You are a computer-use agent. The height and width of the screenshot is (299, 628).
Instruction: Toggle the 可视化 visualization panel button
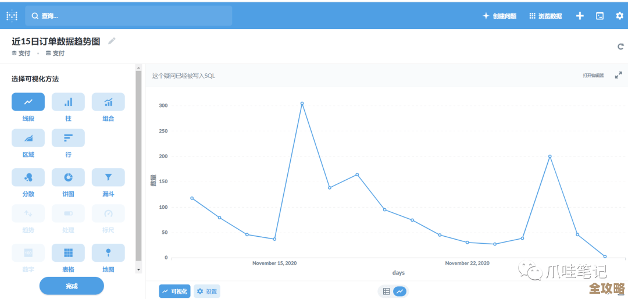click(x=174, y=291)
